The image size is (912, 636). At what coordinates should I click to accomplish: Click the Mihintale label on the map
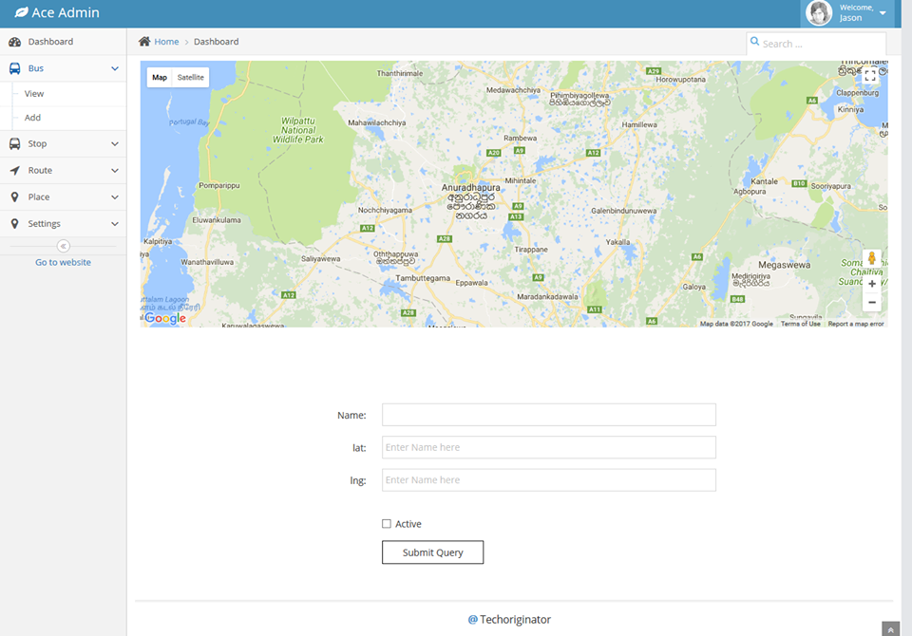521,180
